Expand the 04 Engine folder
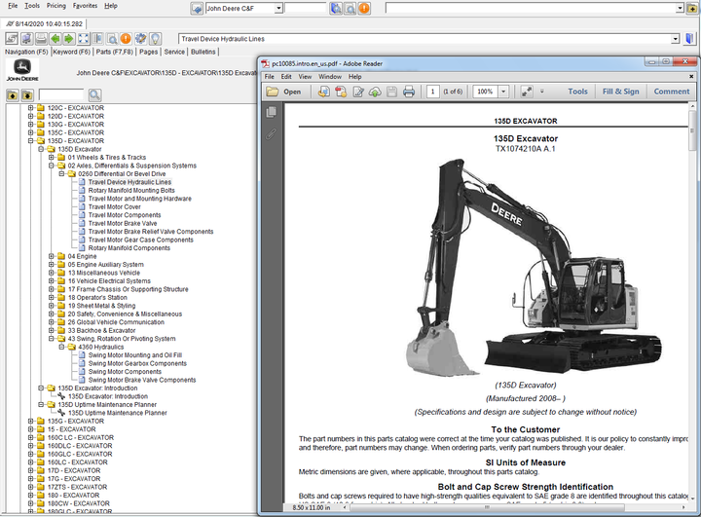Image resolution: width=701 pixels, height=517 pixels. pos(52,256)
